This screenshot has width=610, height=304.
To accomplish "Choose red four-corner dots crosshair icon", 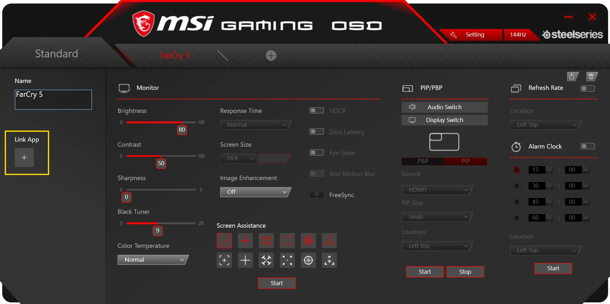I will pos(287,241).
